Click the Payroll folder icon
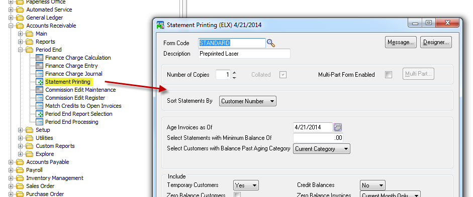 tap(20, 170)
